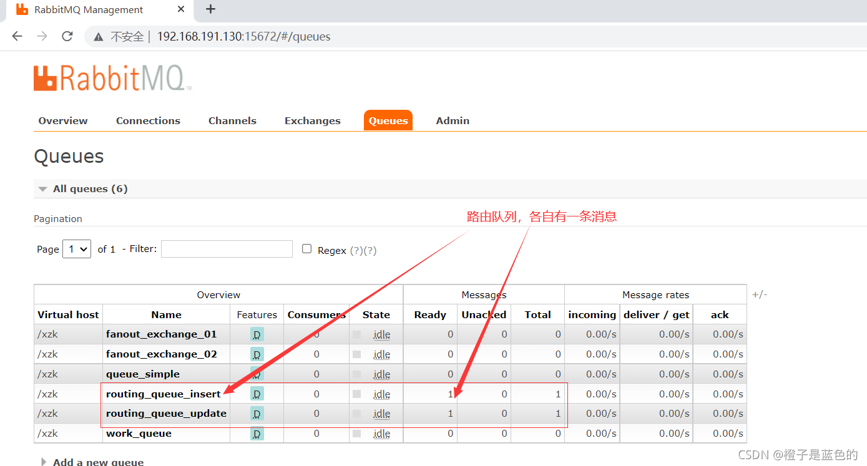Screen dimensions: 867x466
Task: Click the D feature badge for routing_queue_insert
Action: click(257, 394)
